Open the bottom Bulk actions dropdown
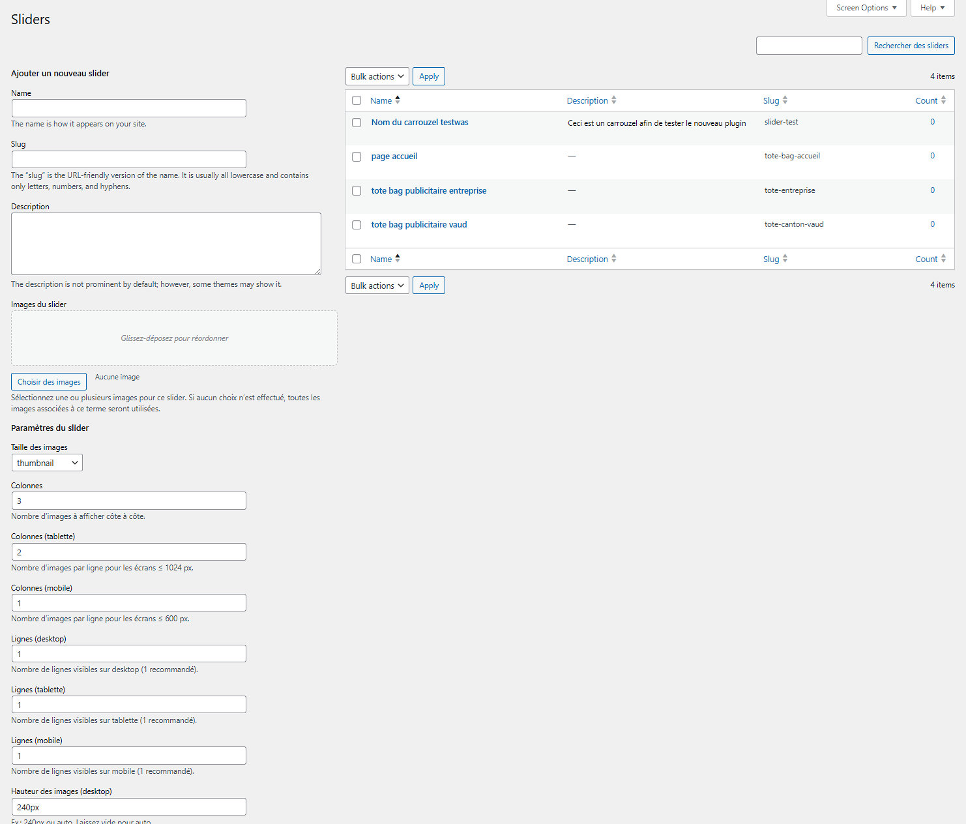This screenshot has height=824, width=966. (x=377, y=285)
